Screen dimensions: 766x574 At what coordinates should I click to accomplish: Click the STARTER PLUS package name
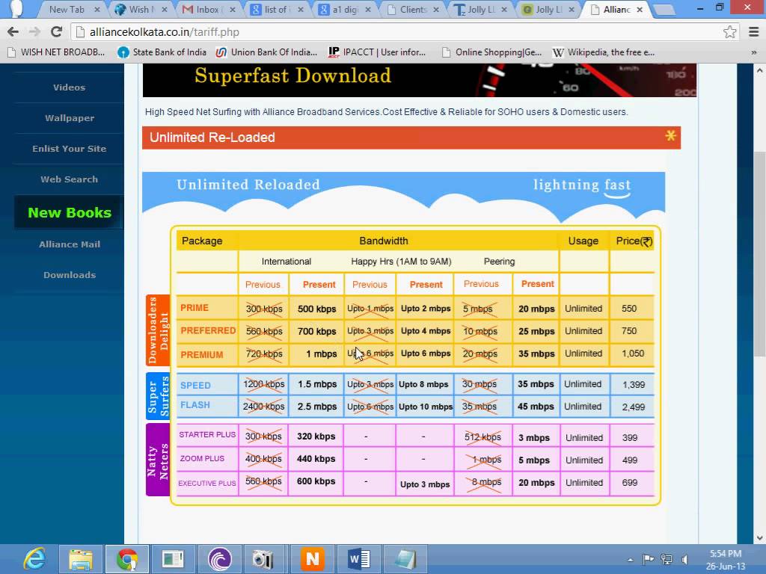[x=207, y=434]
